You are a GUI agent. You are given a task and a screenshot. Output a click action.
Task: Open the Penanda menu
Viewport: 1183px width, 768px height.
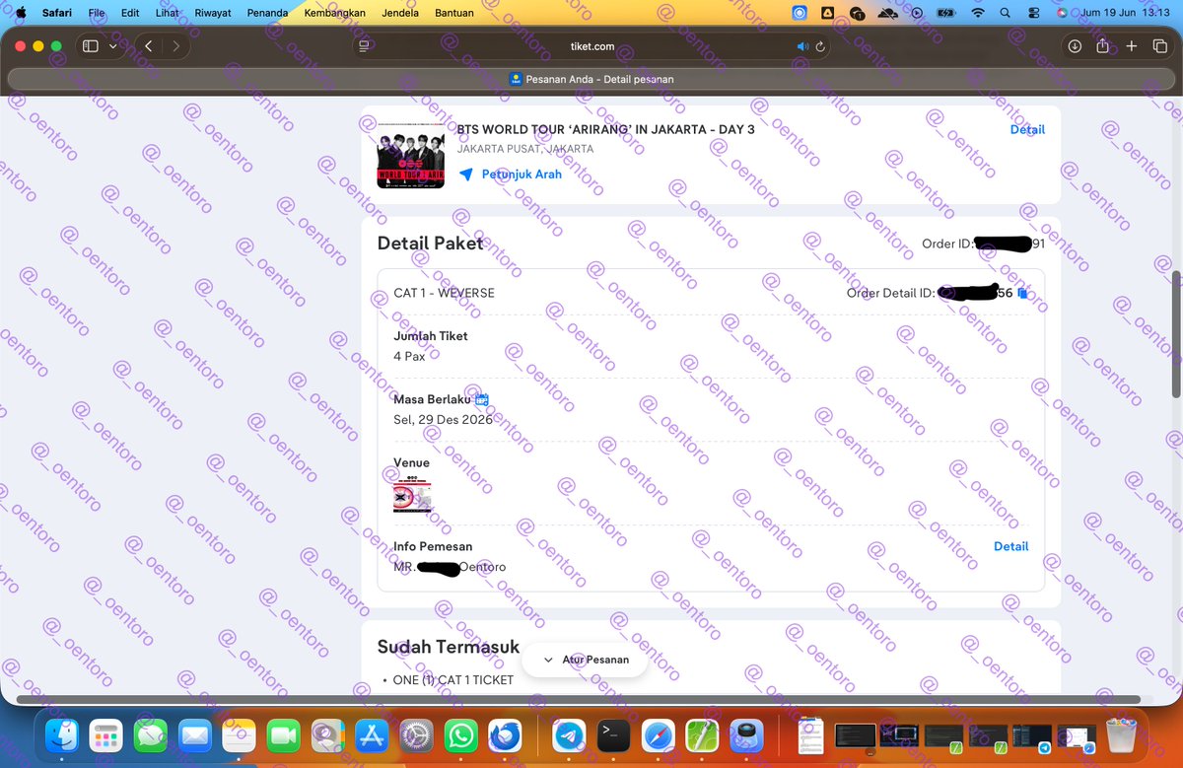pyautogui.click(x=266, y=13)
